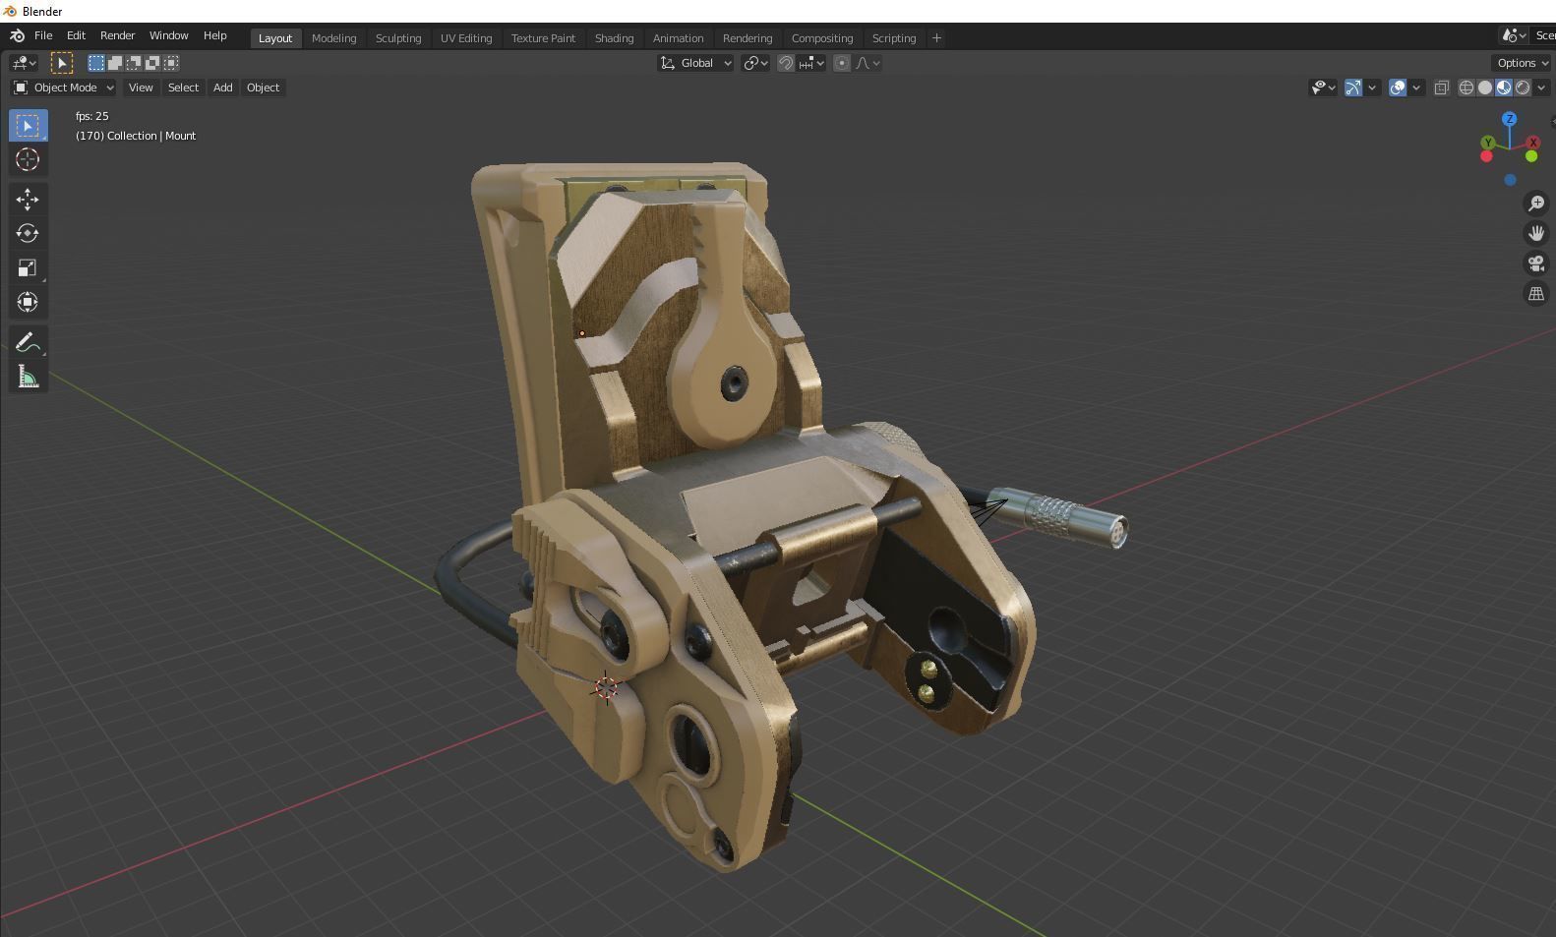1556x937 pixels.
Task: Click the Z axis on navigation gizmo
Action: pyautogui.click(x=1509, y=119)
